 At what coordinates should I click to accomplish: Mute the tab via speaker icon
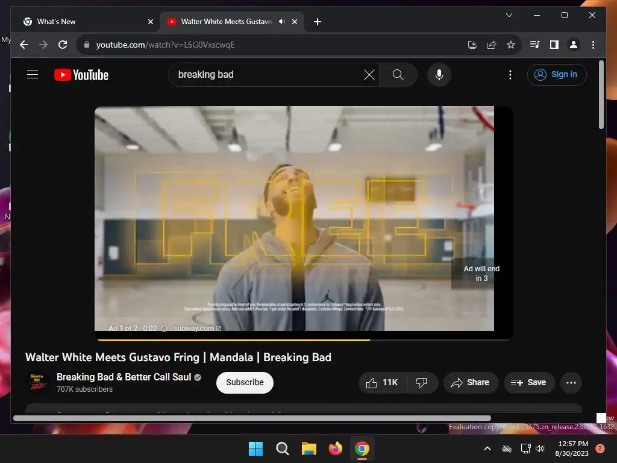tap(282, 22)
